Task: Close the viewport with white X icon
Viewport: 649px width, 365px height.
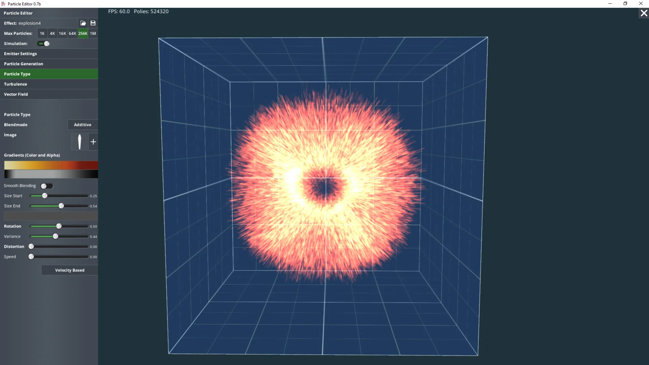Action: 644,13
